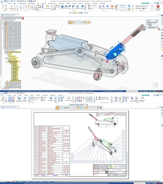Select the Szétvágás split icon
The width and height of the screenshot is (163, 184).
pos(107,7)
